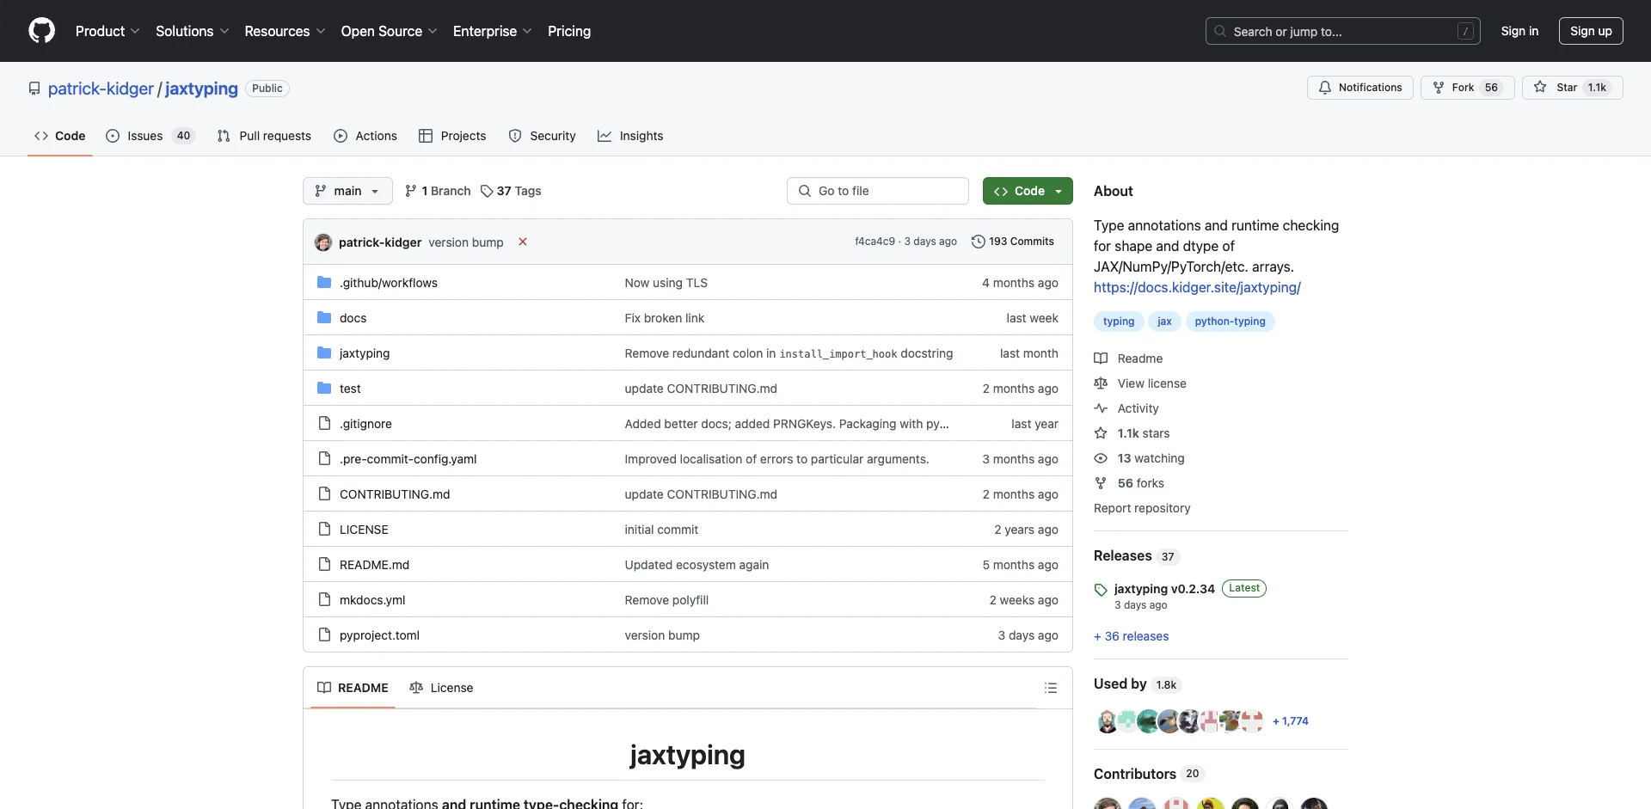View the 37 Tags list

coord(511,191)
